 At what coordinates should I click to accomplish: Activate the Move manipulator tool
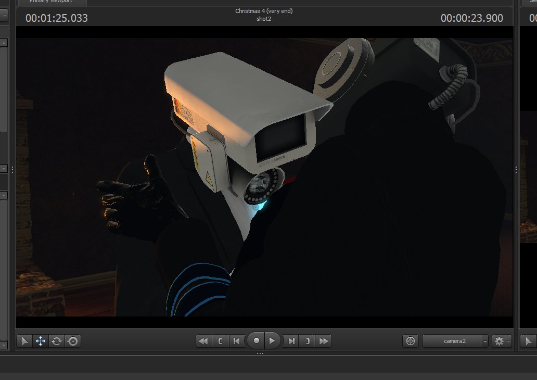41,341
